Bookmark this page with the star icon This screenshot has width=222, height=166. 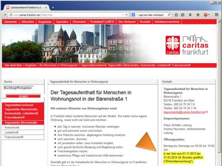coord(176,15)
